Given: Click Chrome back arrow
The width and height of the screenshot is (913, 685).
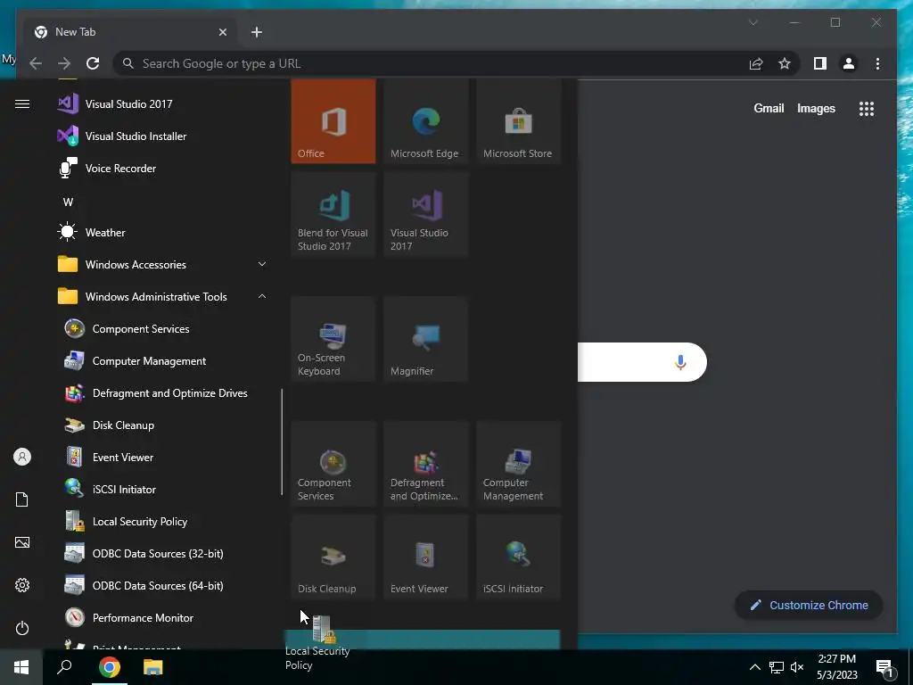Looking at the screenshot, I should (36, 63).
